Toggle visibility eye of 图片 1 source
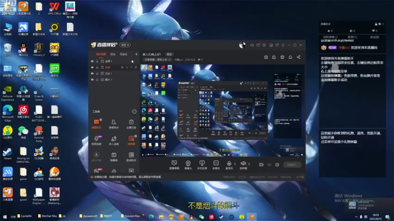The height and width of the screenshot is (221, 394). pos(92,80)
